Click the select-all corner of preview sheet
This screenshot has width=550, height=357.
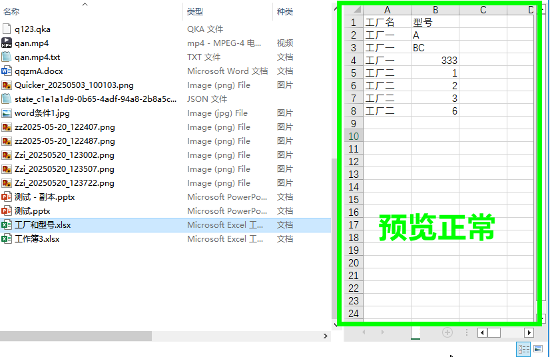pyautogui.click(x=354, y=10)
